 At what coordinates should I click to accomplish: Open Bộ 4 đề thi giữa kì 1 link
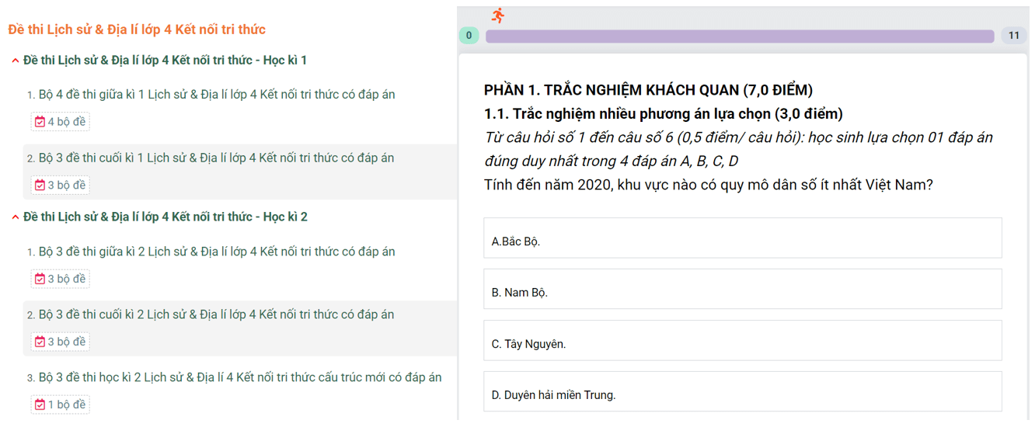(x=216, y=95)
